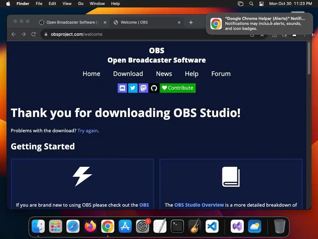318x239 pixels.
Task: Click the green Contribute button
Action: (x=178, y=88)
